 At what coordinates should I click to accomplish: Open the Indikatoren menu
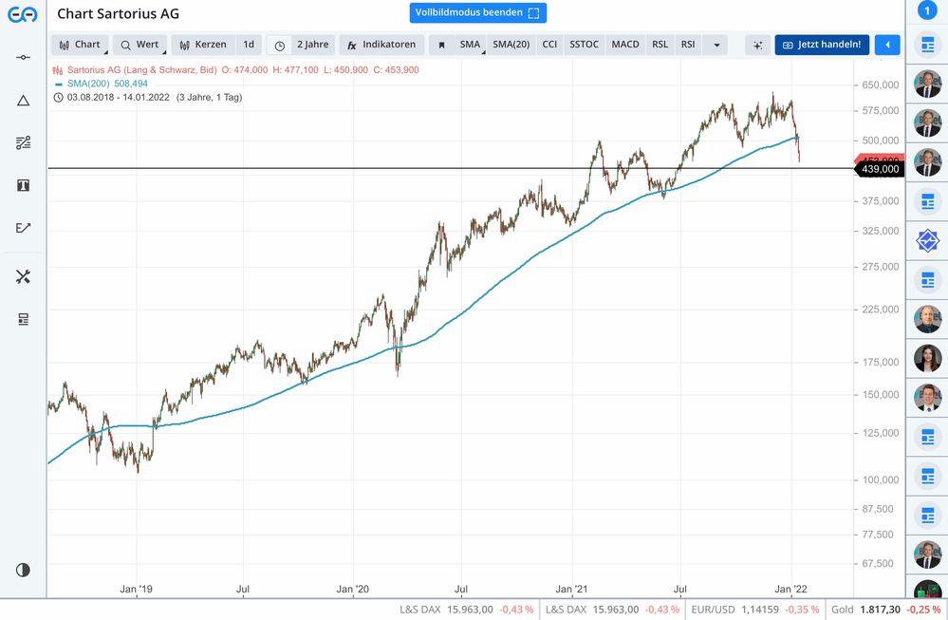(x=381, y=45)
